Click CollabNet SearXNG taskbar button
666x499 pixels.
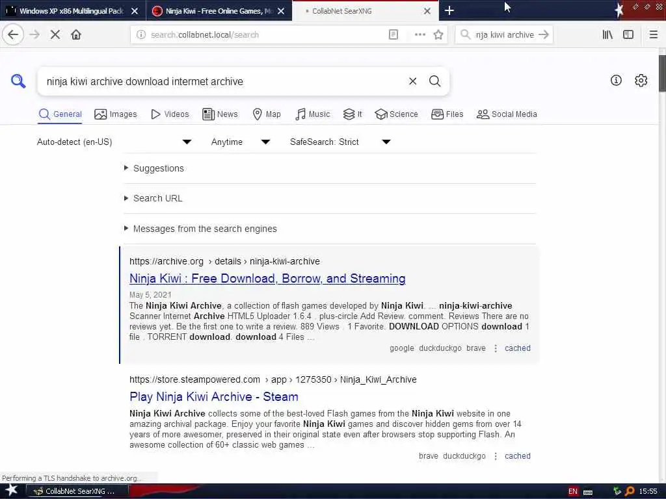tap(77, 491)
